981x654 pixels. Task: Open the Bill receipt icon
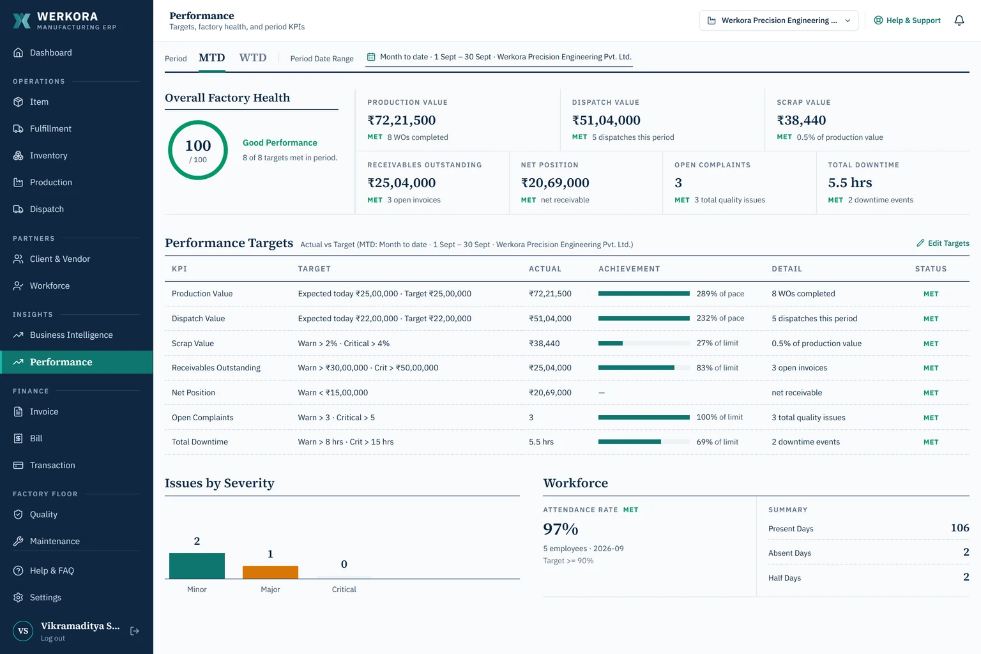pyautogui.click(x=19, y=439)
